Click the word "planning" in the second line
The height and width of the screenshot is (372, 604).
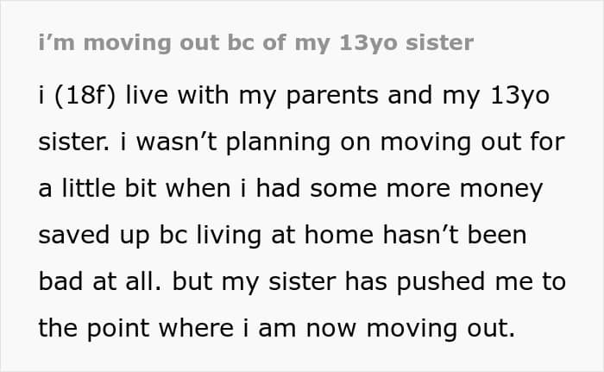pos(278,142)
